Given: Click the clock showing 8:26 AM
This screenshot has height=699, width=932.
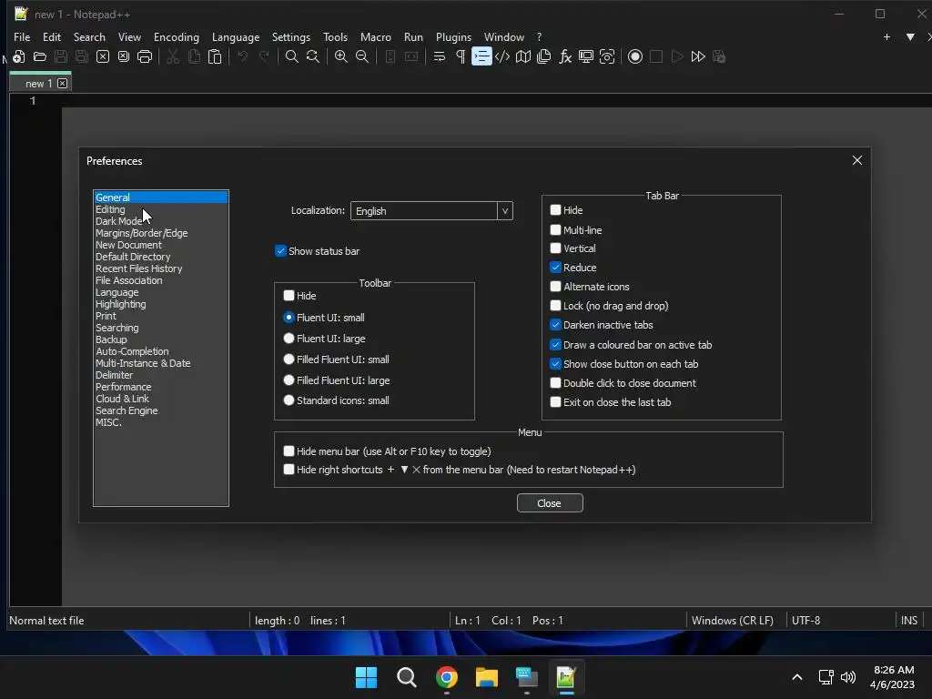Looking at the screenshot, I should coord(894,670).
